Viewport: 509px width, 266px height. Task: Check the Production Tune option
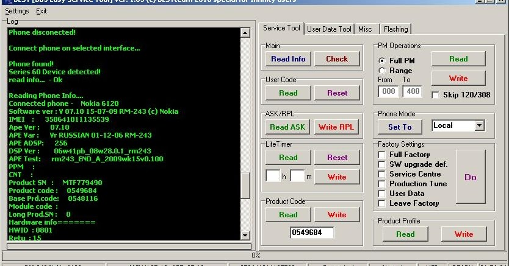pos(382,184)
